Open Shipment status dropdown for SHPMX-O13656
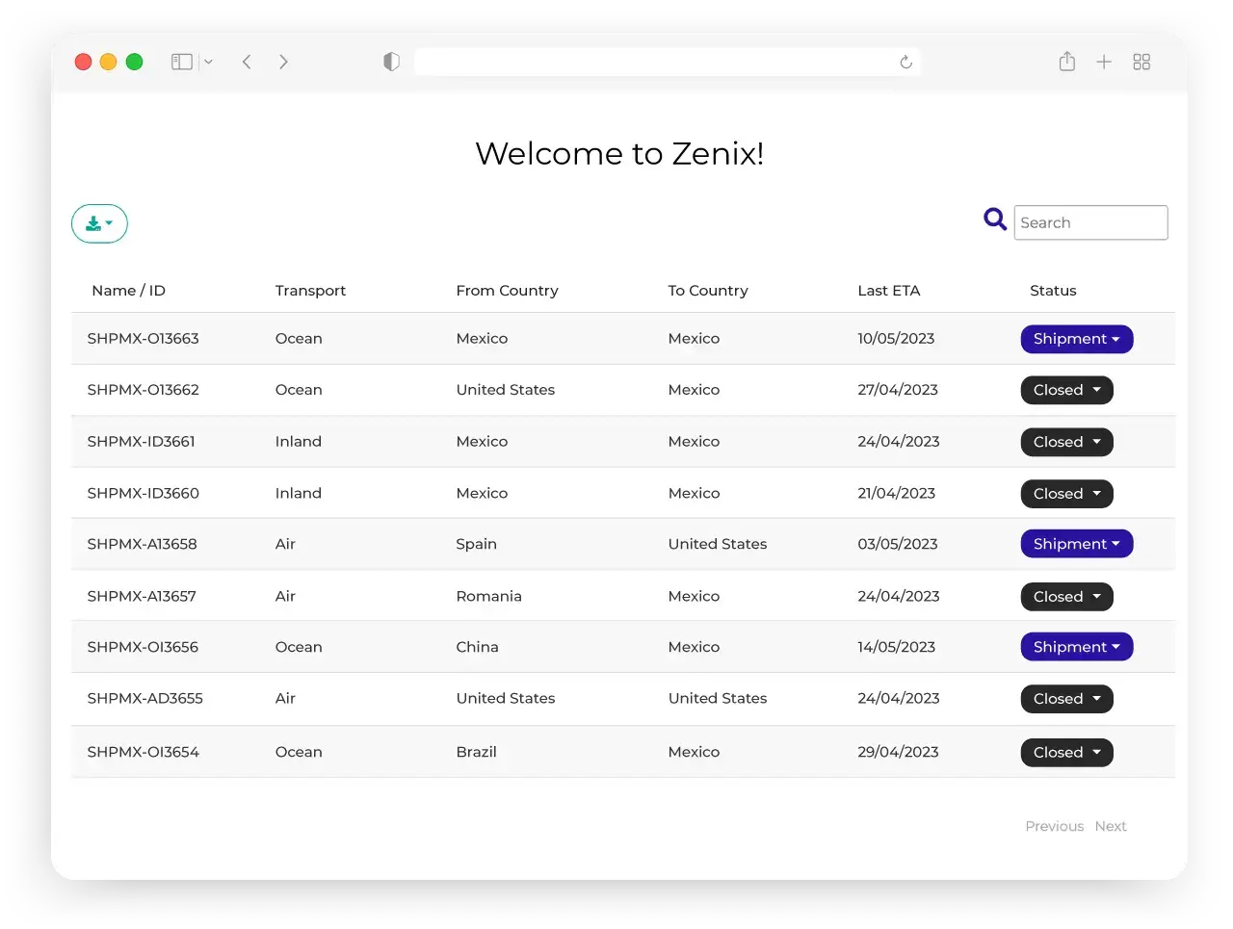 click(1077, 647)
